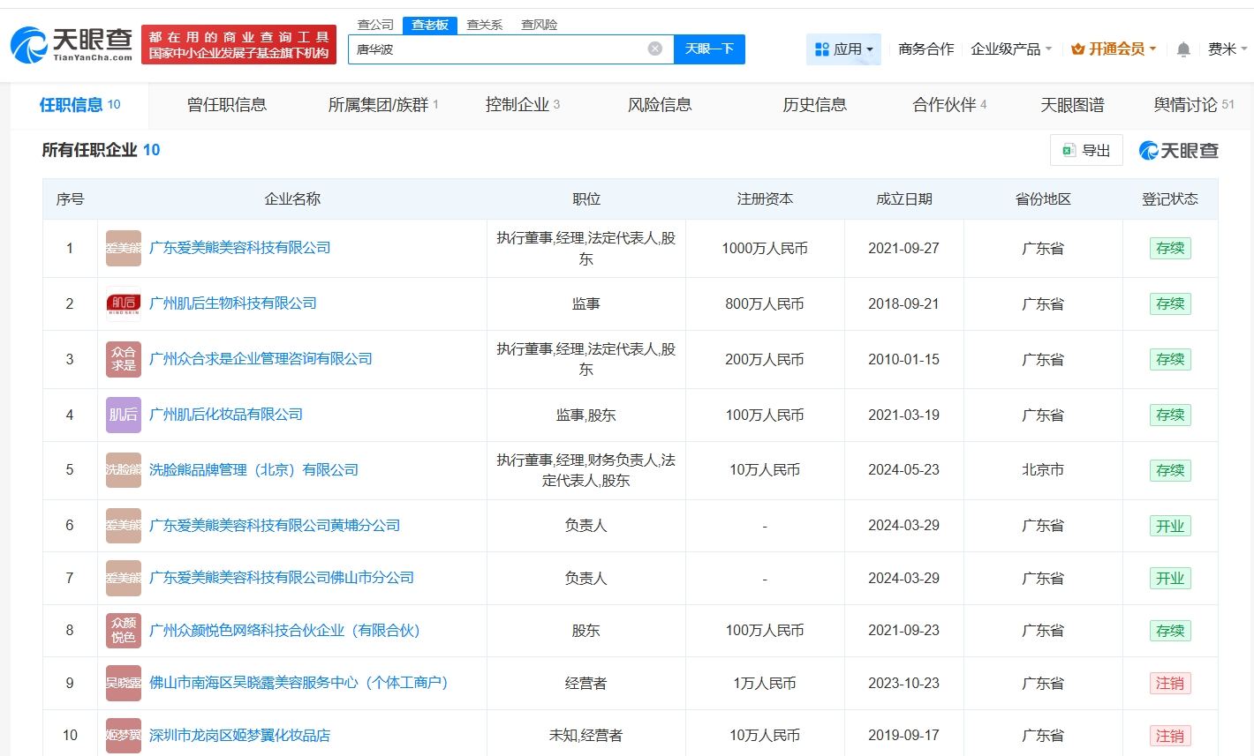This screenshot has width=1254, height=756.
Task: Switch to the 风险信息 tab
Action: coord(657,104)
